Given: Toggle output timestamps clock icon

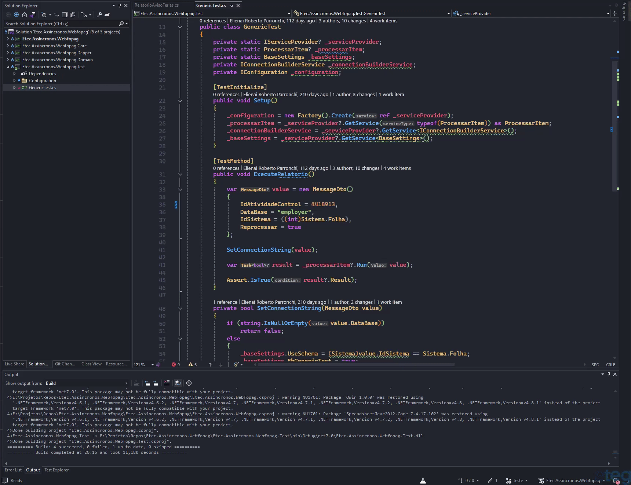Looking at the screenshot, I should click(189, 383).
